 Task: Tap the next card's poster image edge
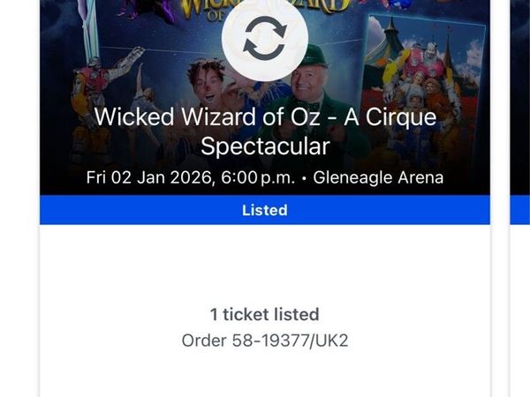tap(520, 88)
